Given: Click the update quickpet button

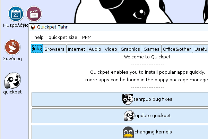Looking at the screenshot, I should [x=120, y=116].
